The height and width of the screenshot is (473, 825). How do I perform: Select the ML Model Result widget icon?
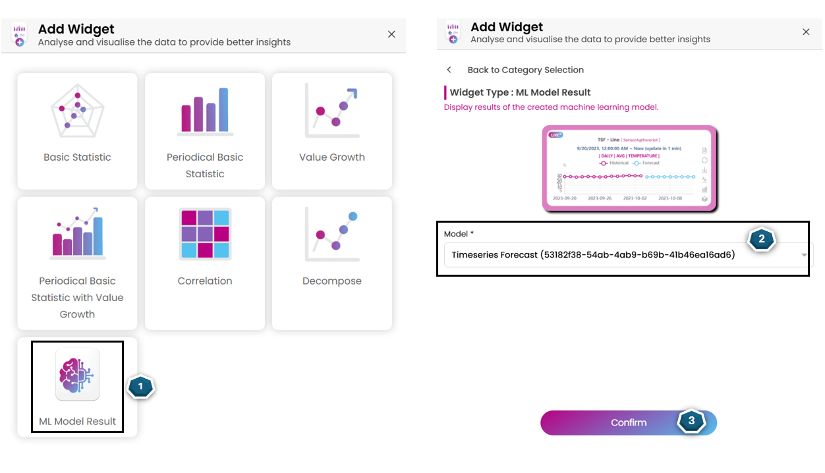tap(77, 374)
